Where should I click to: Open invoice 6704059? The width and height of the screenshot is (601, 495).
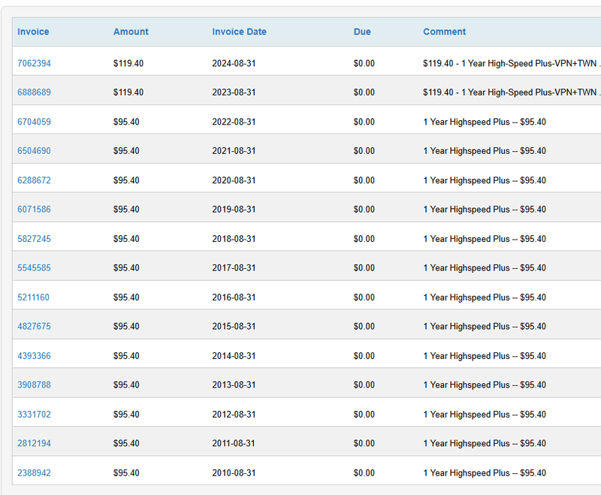coord(34,122)
